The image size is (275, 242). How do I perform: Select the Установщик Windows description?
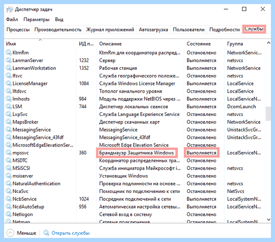coord(123,176)
